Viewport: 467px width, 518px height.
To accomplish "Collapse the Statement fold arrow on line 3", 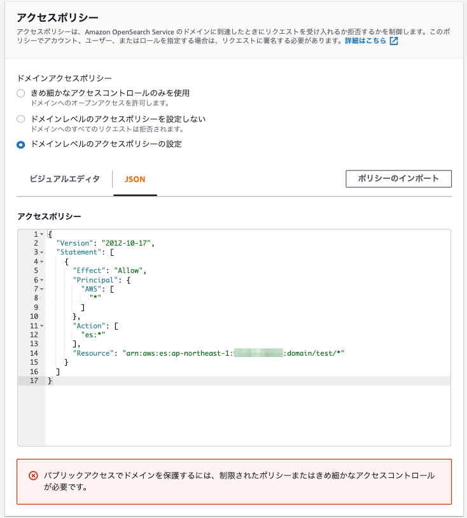I will click(x=42, y=253).
